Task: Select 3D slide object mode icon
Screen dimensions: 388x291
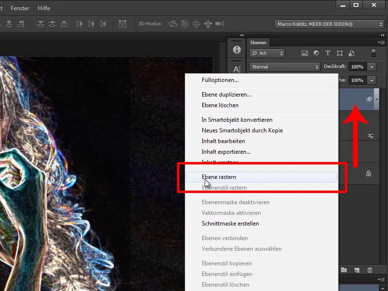Action: [208, 24]
